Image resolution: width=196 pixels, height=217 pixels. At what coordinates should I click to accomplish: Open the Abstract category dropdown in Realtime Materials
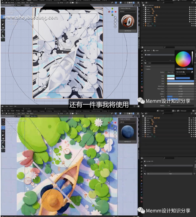point(128,11)
